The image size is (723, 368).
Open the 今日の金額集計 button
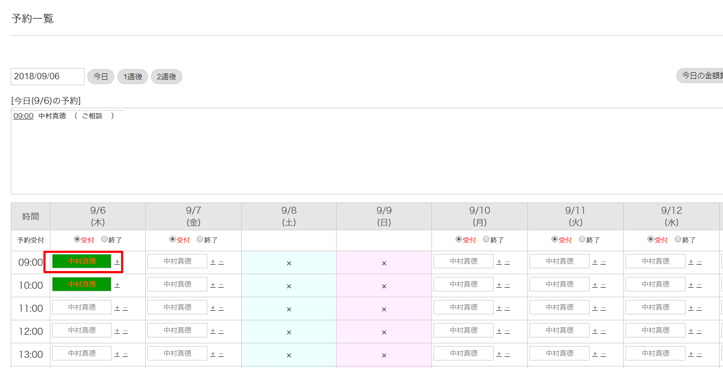pos(700,76)
